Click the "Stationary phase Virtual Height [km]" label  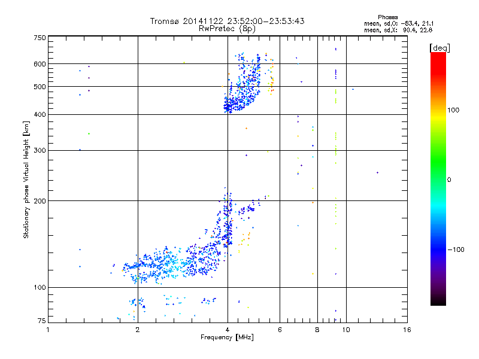pyautogui.click(x=26, y=180)
